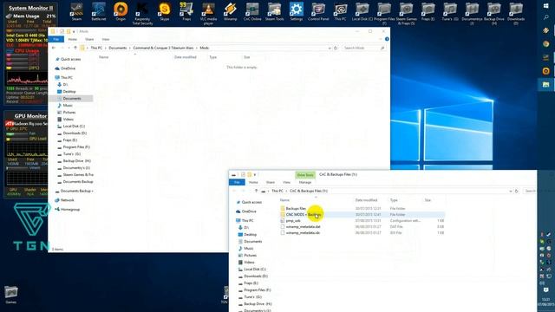Open the Home tab in CnC & Backups window
555x312 pixels.
point(253,183)
